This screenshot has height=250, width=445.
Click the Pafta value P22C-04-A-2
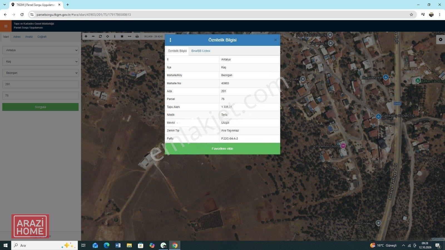click(x=229, y=139)
